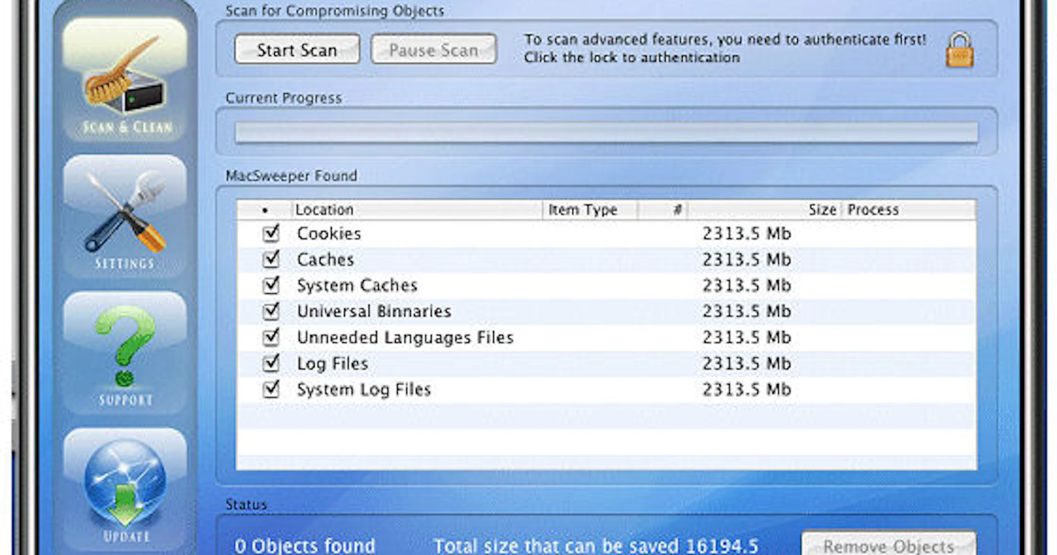Select the Cookies row text
The height and width of the screenshot is (555, 1057).
[x=329, y=233]
